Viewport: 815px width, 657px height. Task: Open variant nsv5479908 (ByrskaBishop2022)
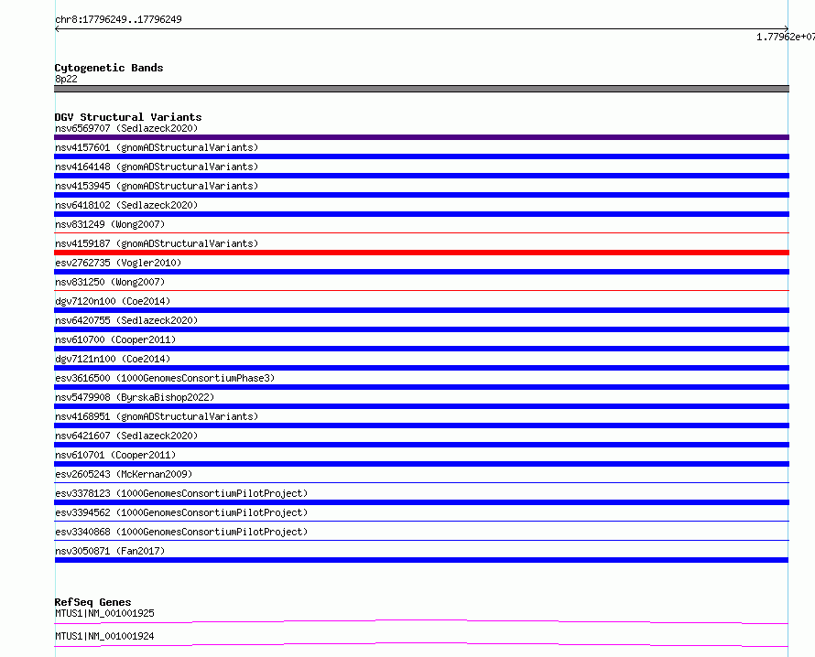tap(135, 397)
